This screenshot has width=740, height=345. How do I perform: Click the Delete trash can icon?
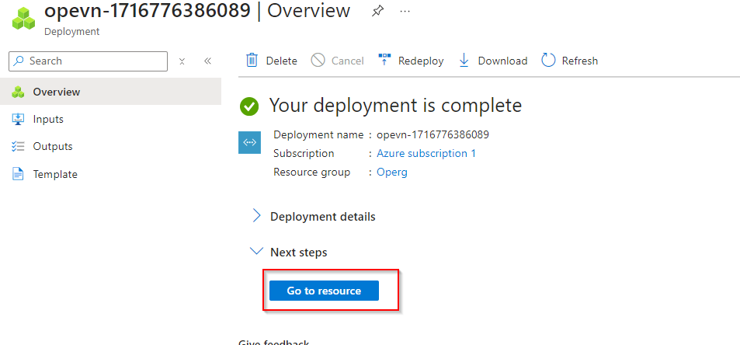[252, 61]
